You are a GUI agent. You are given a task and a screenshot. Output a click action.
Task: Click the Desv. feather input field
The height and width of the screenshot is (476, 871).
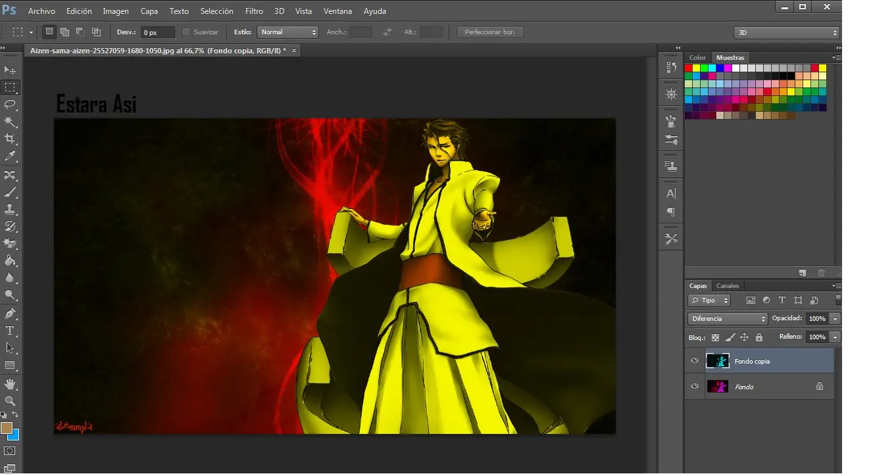158,32
